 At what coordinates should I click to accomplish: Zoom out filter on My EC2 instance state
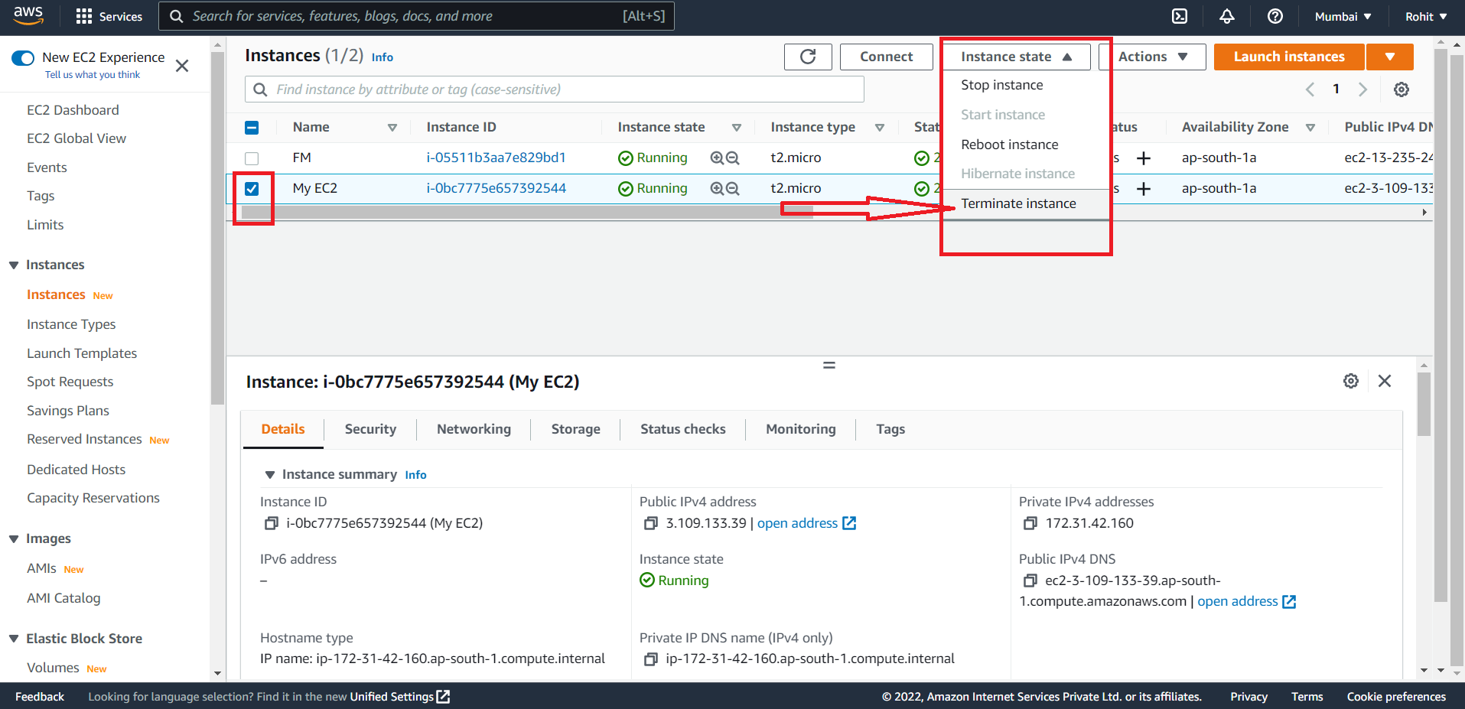tap(732, 188)
